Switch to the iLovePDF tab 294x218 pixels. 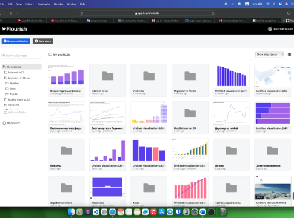(31, 21)
